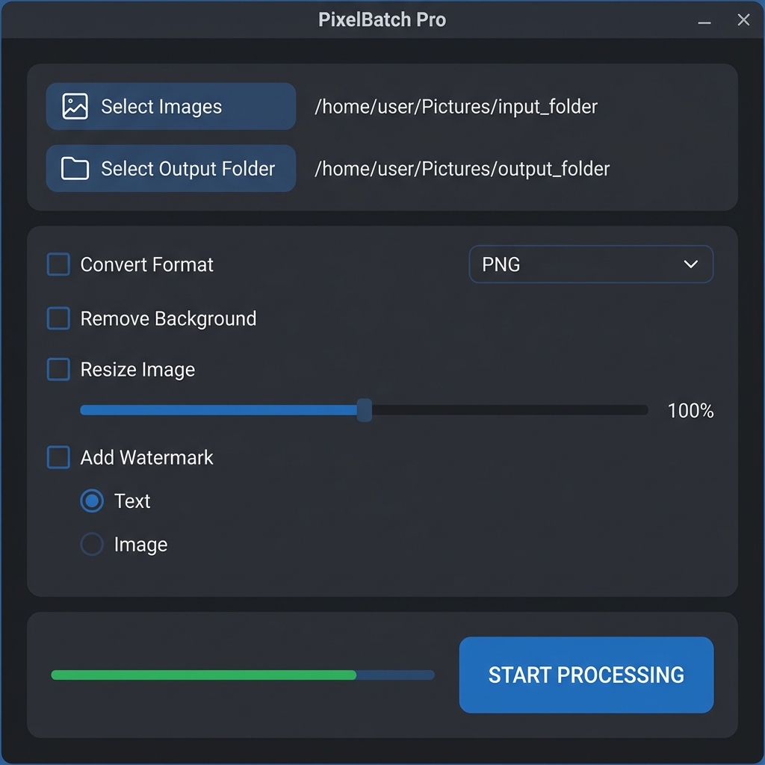Choose the Image watermark radio button
Viewport: 765px width, 765px height.
point(92,545)
